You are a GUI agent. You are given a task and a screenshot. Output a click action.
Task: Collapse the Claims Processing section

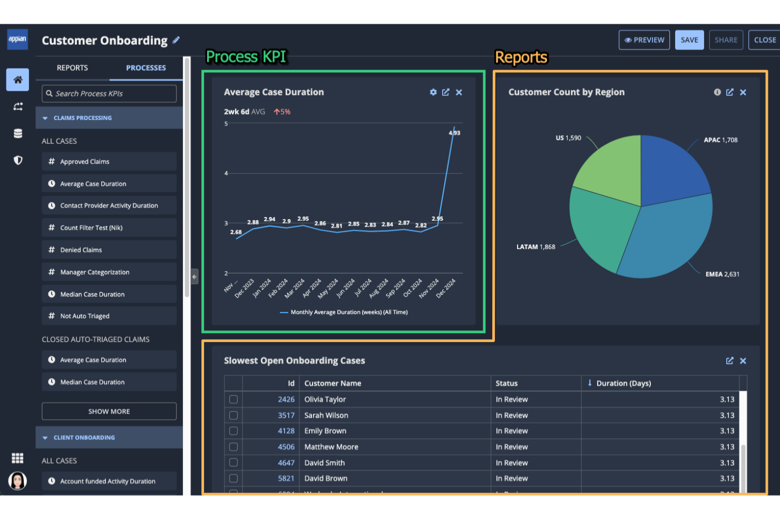[x=109, y=118]
